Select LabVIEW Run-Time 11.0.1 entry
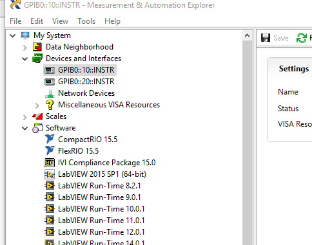This screenshot has width=312, height=245. click(101, 221)
